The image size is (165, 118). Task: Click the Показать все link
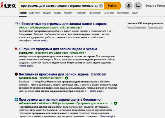(x=155, y=27)
